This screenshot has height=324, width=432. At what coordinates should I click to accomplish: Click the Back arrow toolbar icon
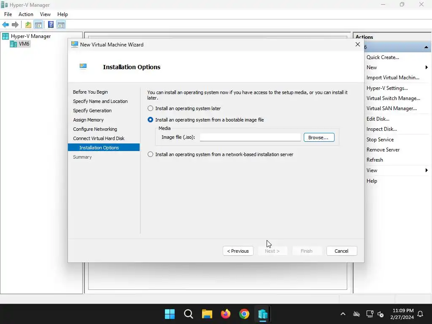pos(5,25)
